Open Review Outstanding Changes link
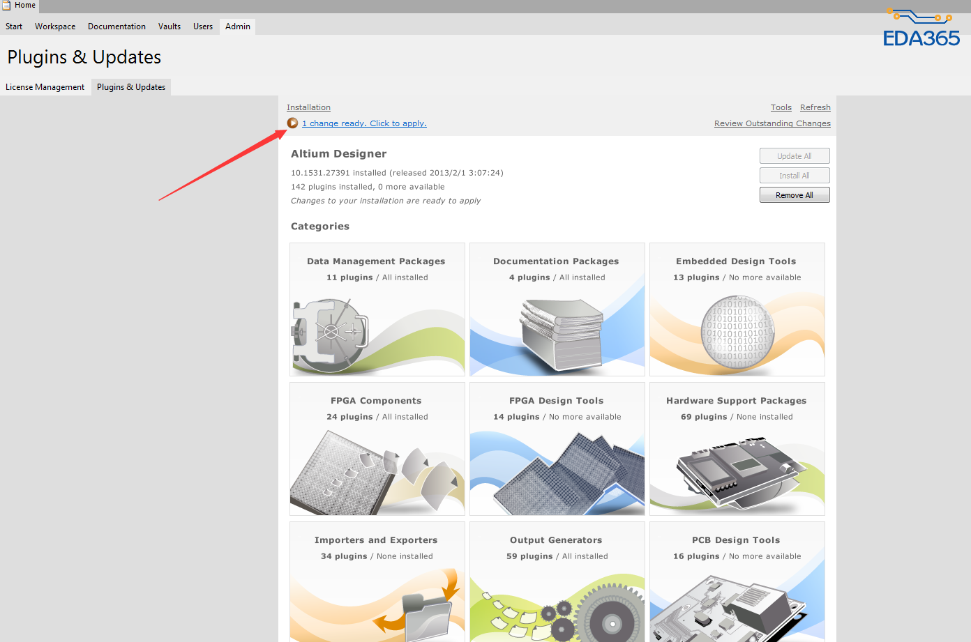This screenshot has height=642, width=971. (x=772, y=123)
